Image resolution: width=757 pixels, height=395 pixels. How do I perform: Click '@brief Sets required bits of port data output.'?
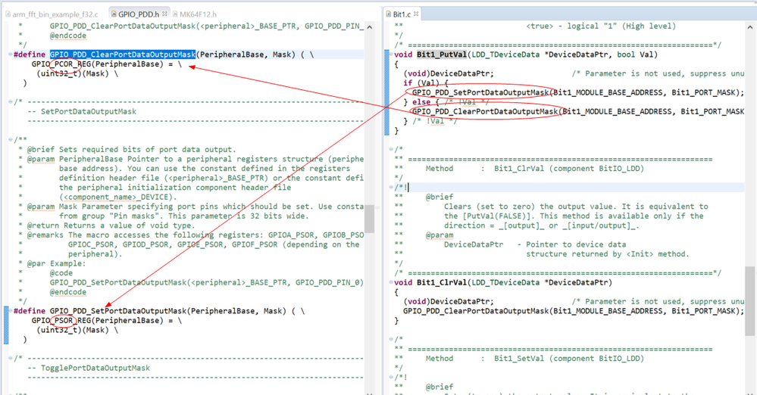point(131,150)
